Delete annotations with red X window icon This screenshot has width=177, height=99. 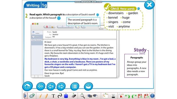121,96
